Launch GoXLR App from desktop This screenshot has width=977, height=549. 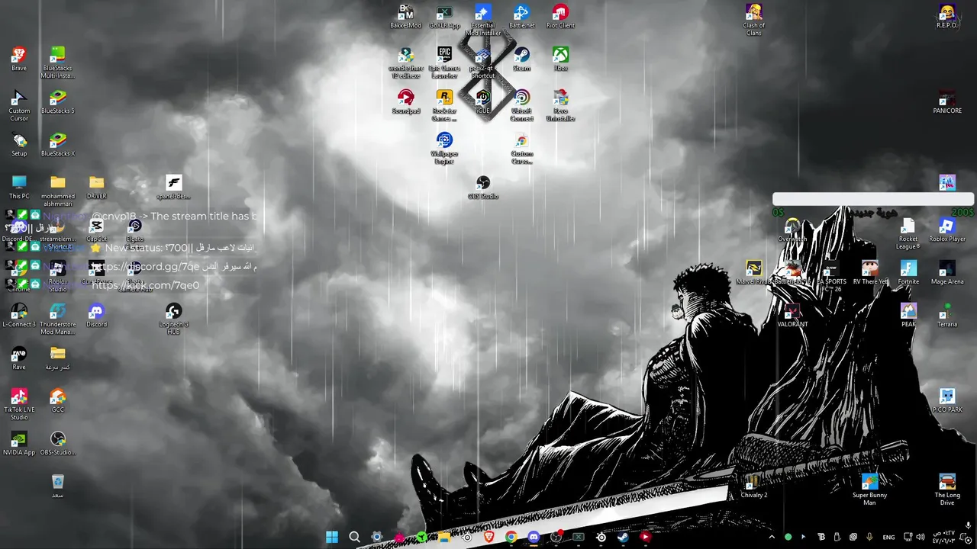444,16
